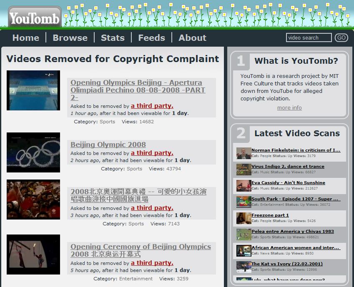Open '2008北京奧運開幕典禮' title link
Viewport: 354px width, 287px height.
(x=138, y=195)
